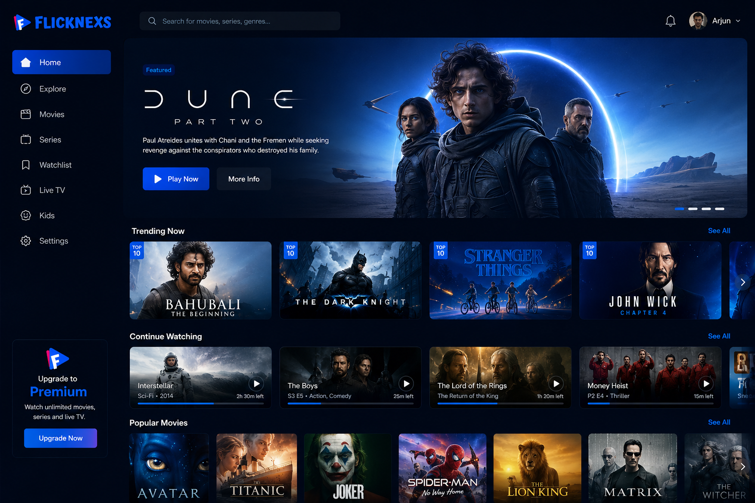Viewport: 755px width, 503px height.
Task: Open The Dark Knight thumbnail
Action: [350, 280]
